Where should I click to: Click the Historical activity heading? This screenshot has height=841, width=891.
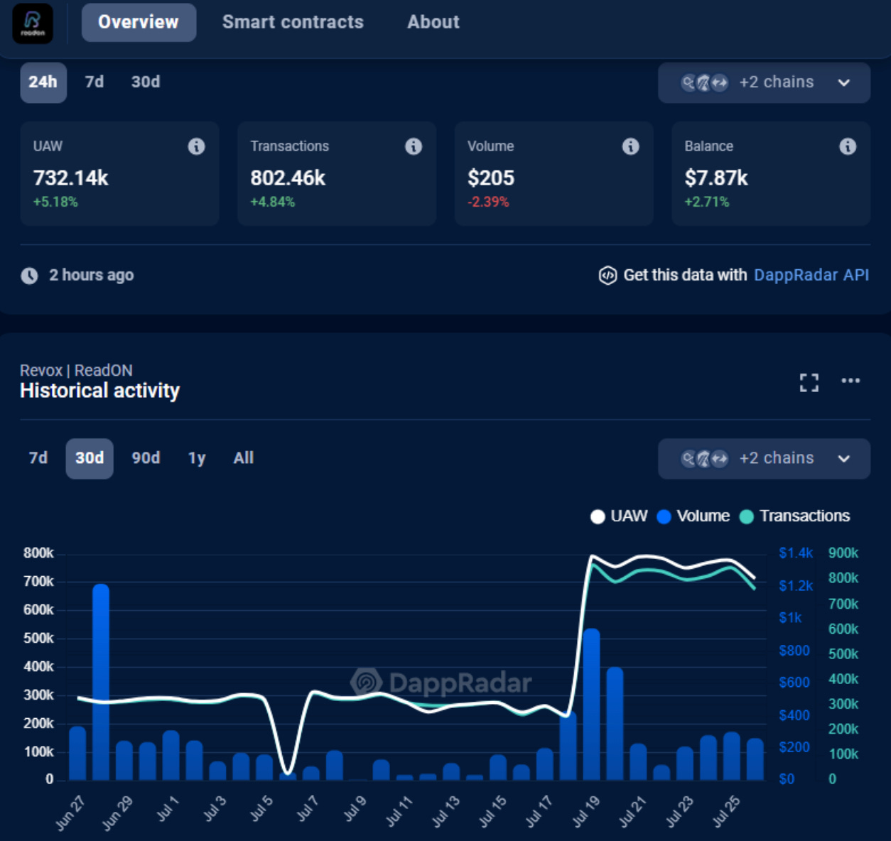(x=100, y=391)
